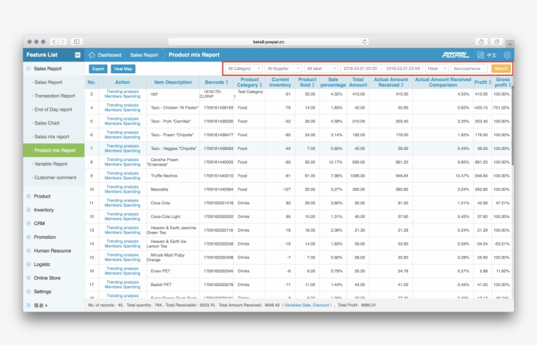The image size is (537, 345).
Task: Open the Have dropdown filter
Action: click(437, 69)
